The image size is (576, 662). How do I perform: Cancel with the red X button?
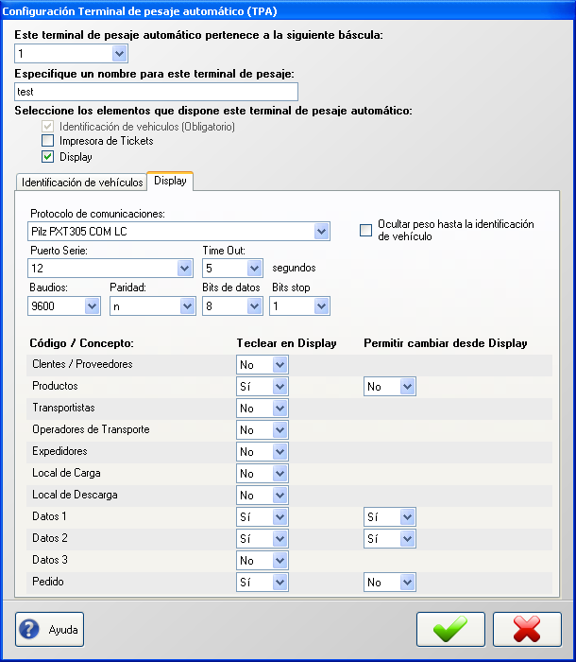[x=527, y=629]
